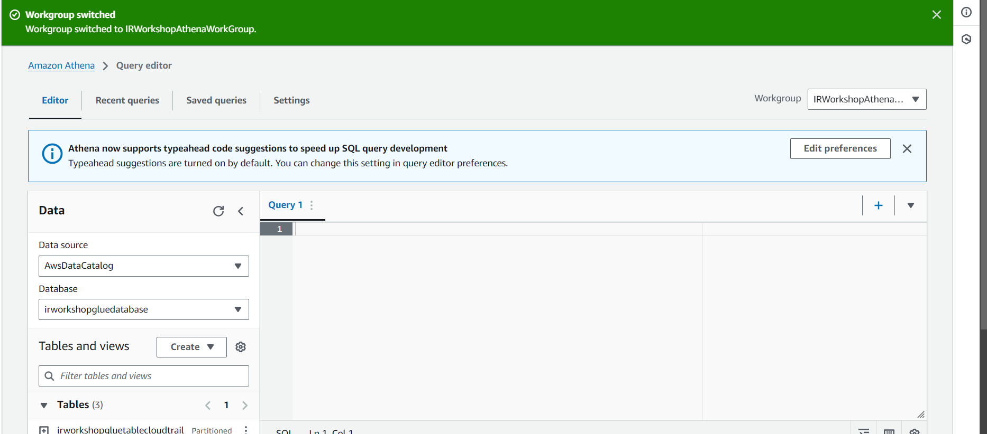Go to the Amazon Athena breadcrumb link
The height and width of the screenshot is (434, 987).
point(61,65)
